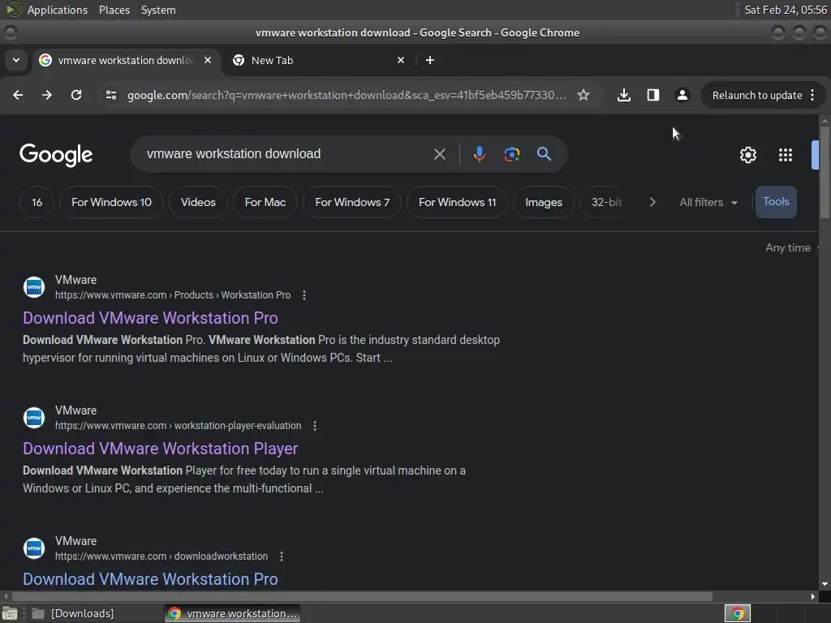Open more options for downloadworkstation result

click(x=282, y=556)
